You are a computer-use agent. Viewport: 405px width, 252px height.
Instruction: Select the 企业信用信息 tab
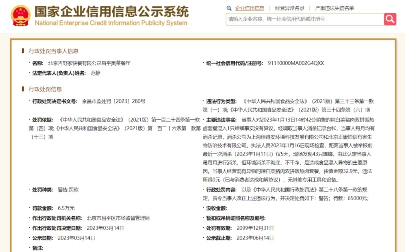click(249, 8)
